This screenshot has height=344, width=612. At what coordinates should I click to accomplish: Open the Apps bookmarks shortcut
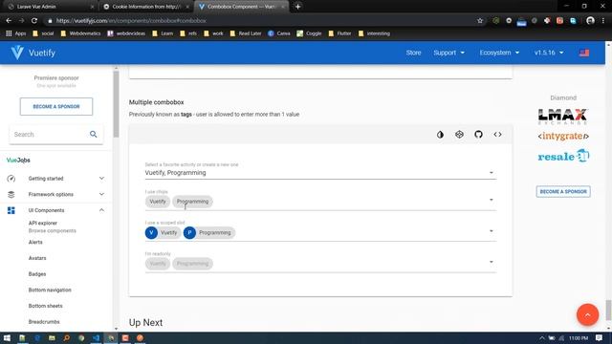point(15,33)
